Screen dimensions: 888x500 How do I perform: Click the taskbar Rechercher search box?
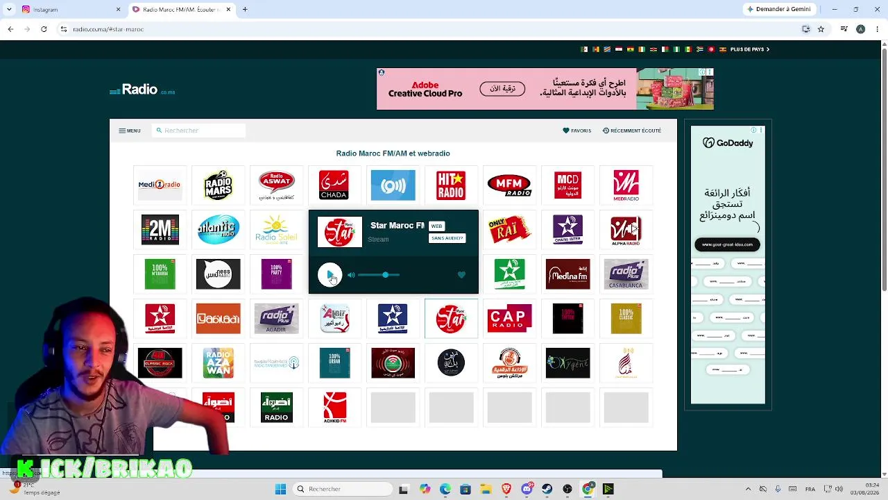(x=343, y=489)
